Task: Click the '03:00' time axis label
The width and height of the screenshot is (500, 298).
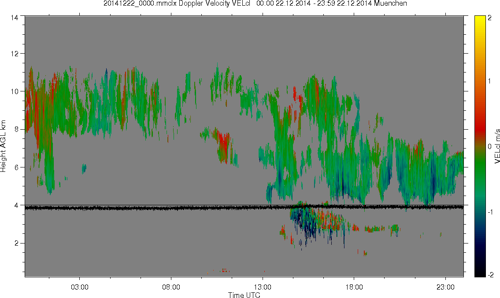Action: click(x=80, y=287)
